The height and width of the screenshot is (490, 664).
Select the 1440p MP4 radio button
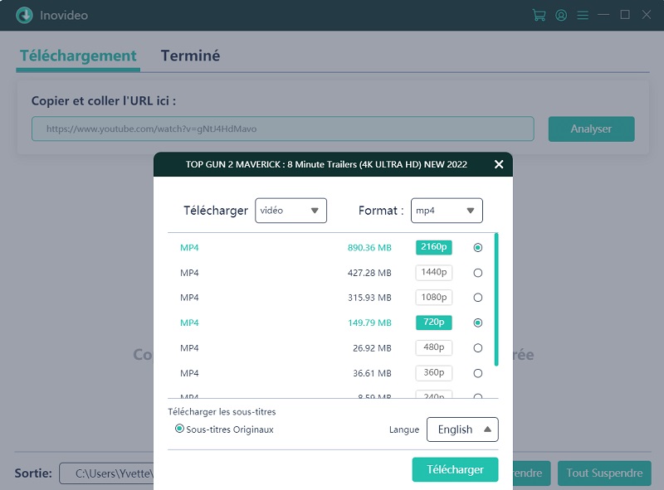tap(478, 273)
